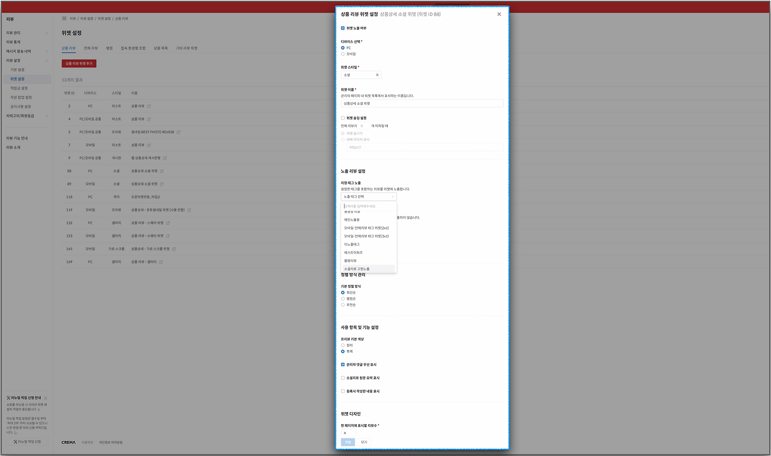
Task: Open external link icon for widget ID 153
Action: (167, 236)
